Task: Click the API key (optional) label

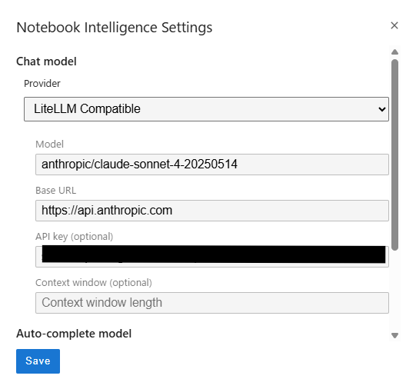Action: point(75,237)
